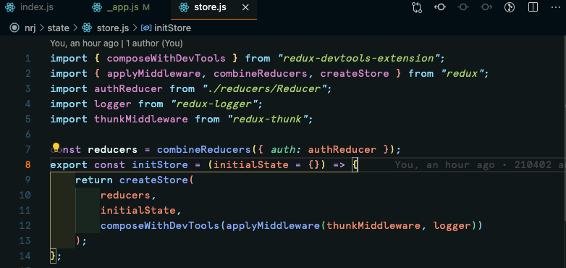The height and width of the screenshot is (268, 566).
Task: Go to the next change arrow icon
Action: point(486,7)
